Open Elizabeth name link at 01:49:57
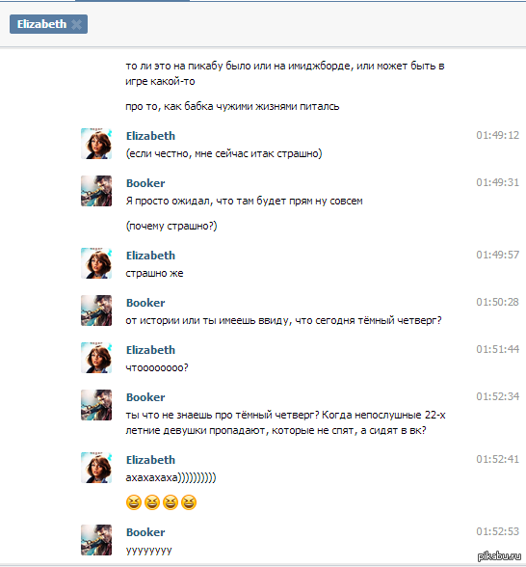 pyautogui.click(x=150, y=256)
